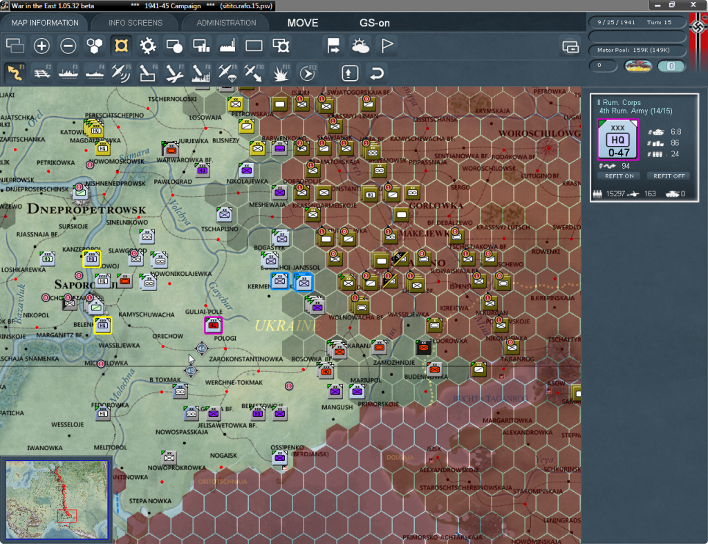Toggle the weather zones sun-cloud icon
708x544 pixels.
pos(360,46)
